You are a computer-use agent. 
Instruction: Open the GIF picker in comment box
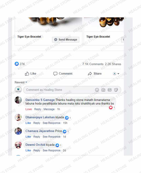[109, 90]
